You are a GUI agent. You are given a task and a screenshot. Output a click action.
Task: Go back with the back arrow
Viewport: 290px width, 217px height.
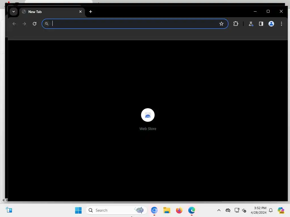pyautogui.click(x=14, y=24)
